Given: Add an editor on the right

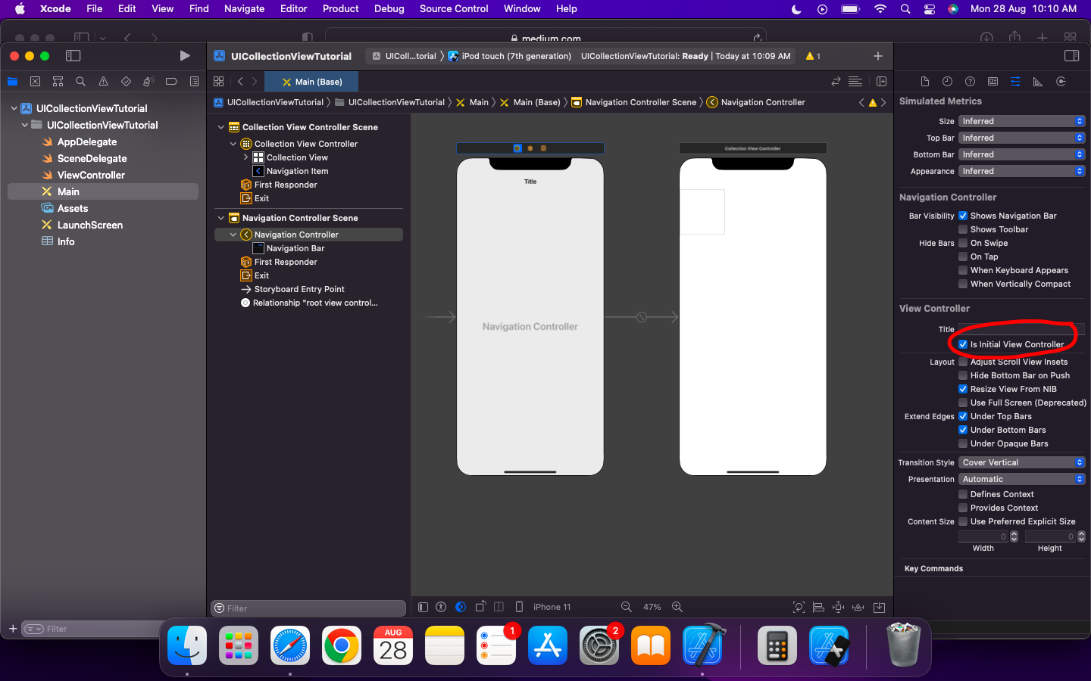Looking at the screenshot, I should pos(881,82).
